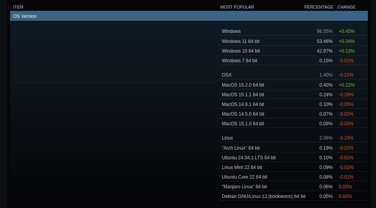Select the Windows group heading
This screenshot has height=208, width=376.
tap(231, 31)
